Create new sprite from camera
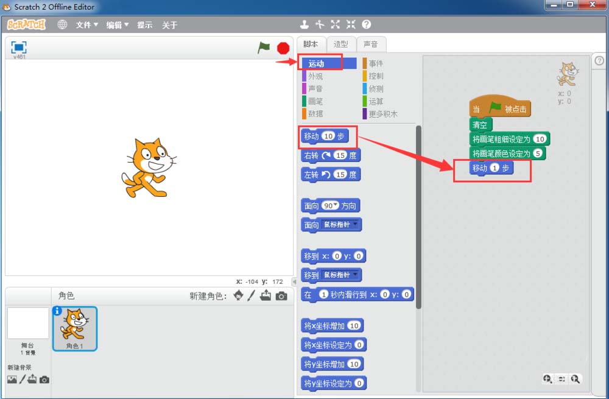The height and width of the screenshot is (399, 609). (281, 296)
